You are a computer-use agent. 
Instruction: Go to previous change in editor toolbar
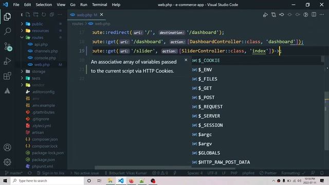tap(282, 15)
